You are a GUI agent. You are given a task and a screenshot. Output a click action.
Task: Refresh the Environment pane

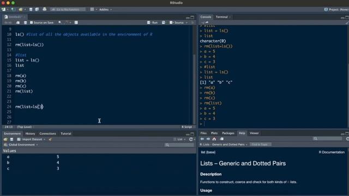click(191, 139)
